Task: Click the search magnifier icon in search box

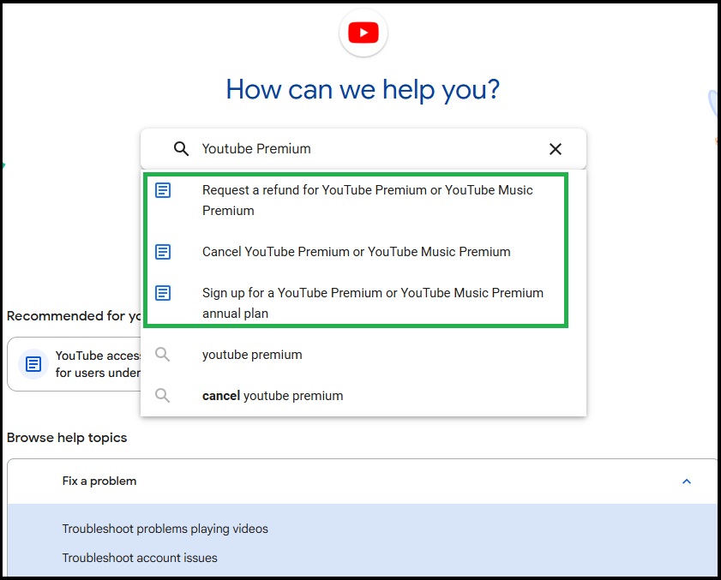Action: tap(181, 149)
